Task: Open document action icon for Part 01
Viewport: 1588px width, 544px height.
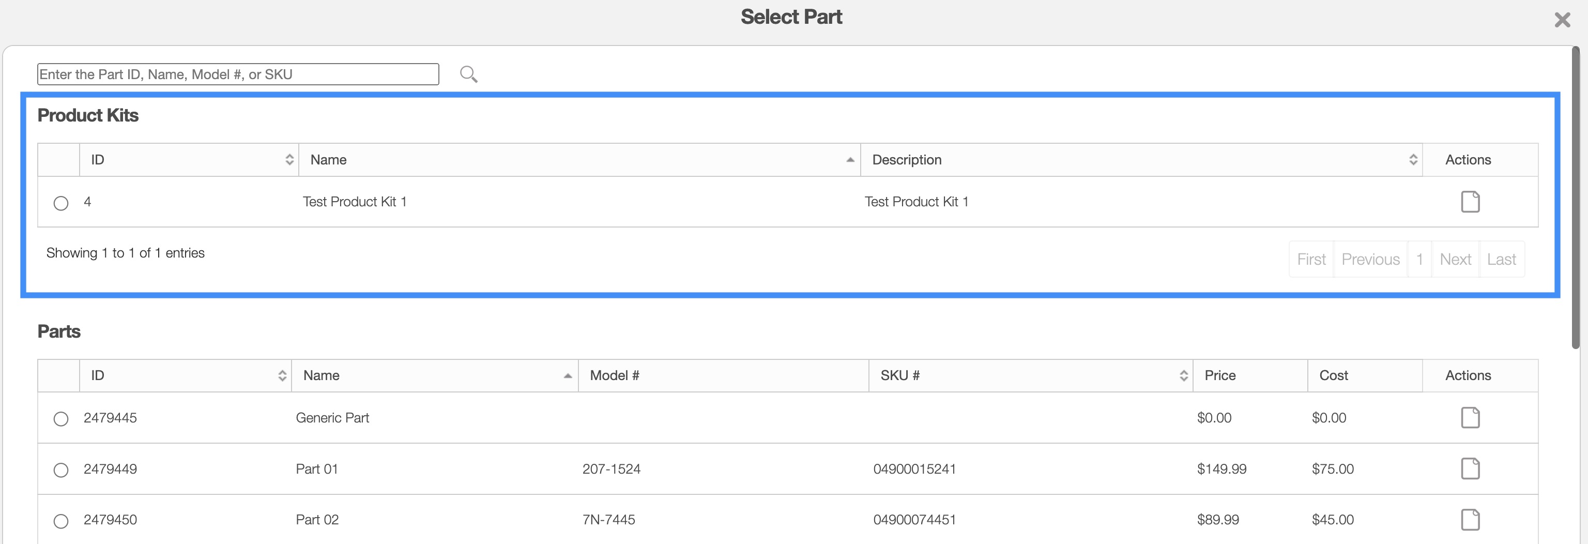Action: [x=1470, y=469]
